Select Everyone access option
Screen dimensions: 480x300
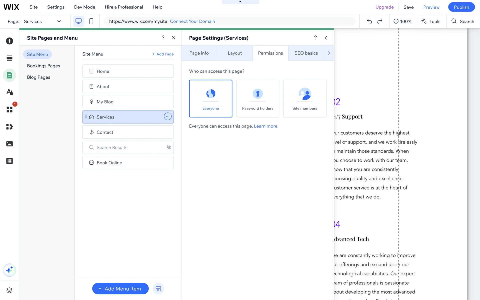210,98
